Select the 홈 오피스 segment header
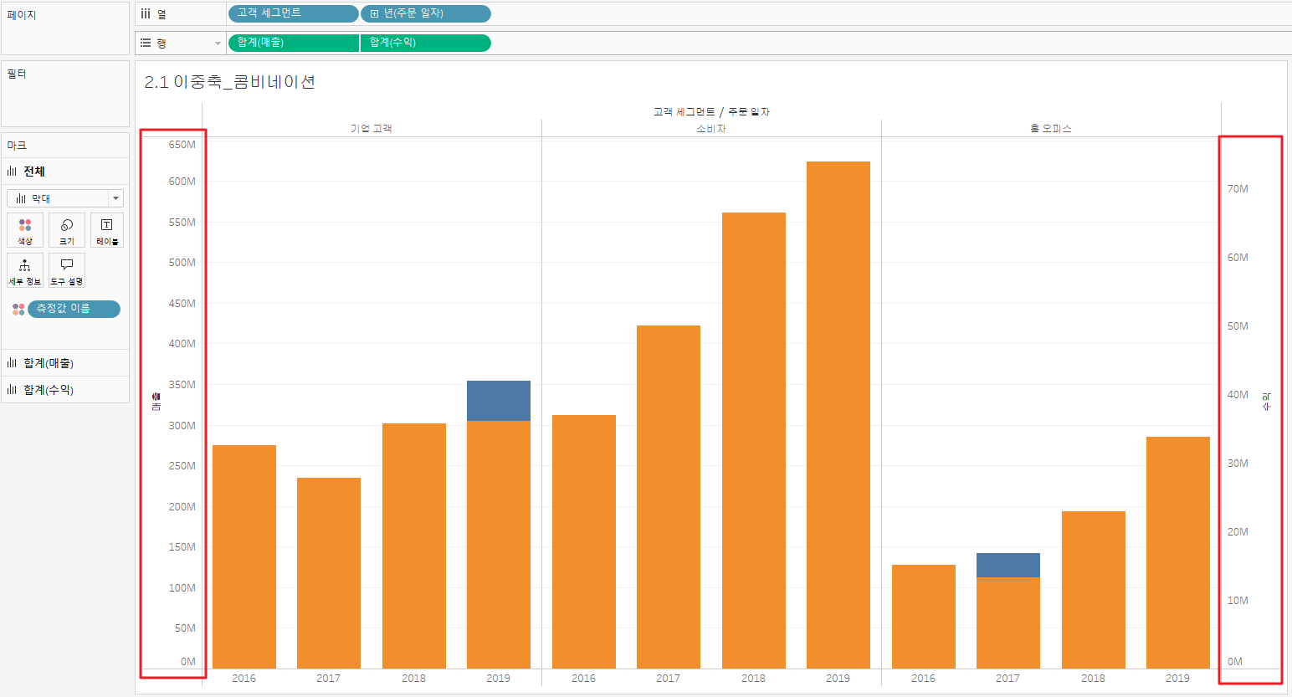The width and height of the screenshot is (1292, 697). (1051, 128)
